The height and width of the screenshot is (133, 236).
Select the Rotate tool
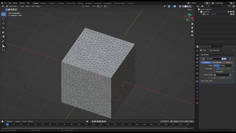pyautogui.click(x=3, y=28)
